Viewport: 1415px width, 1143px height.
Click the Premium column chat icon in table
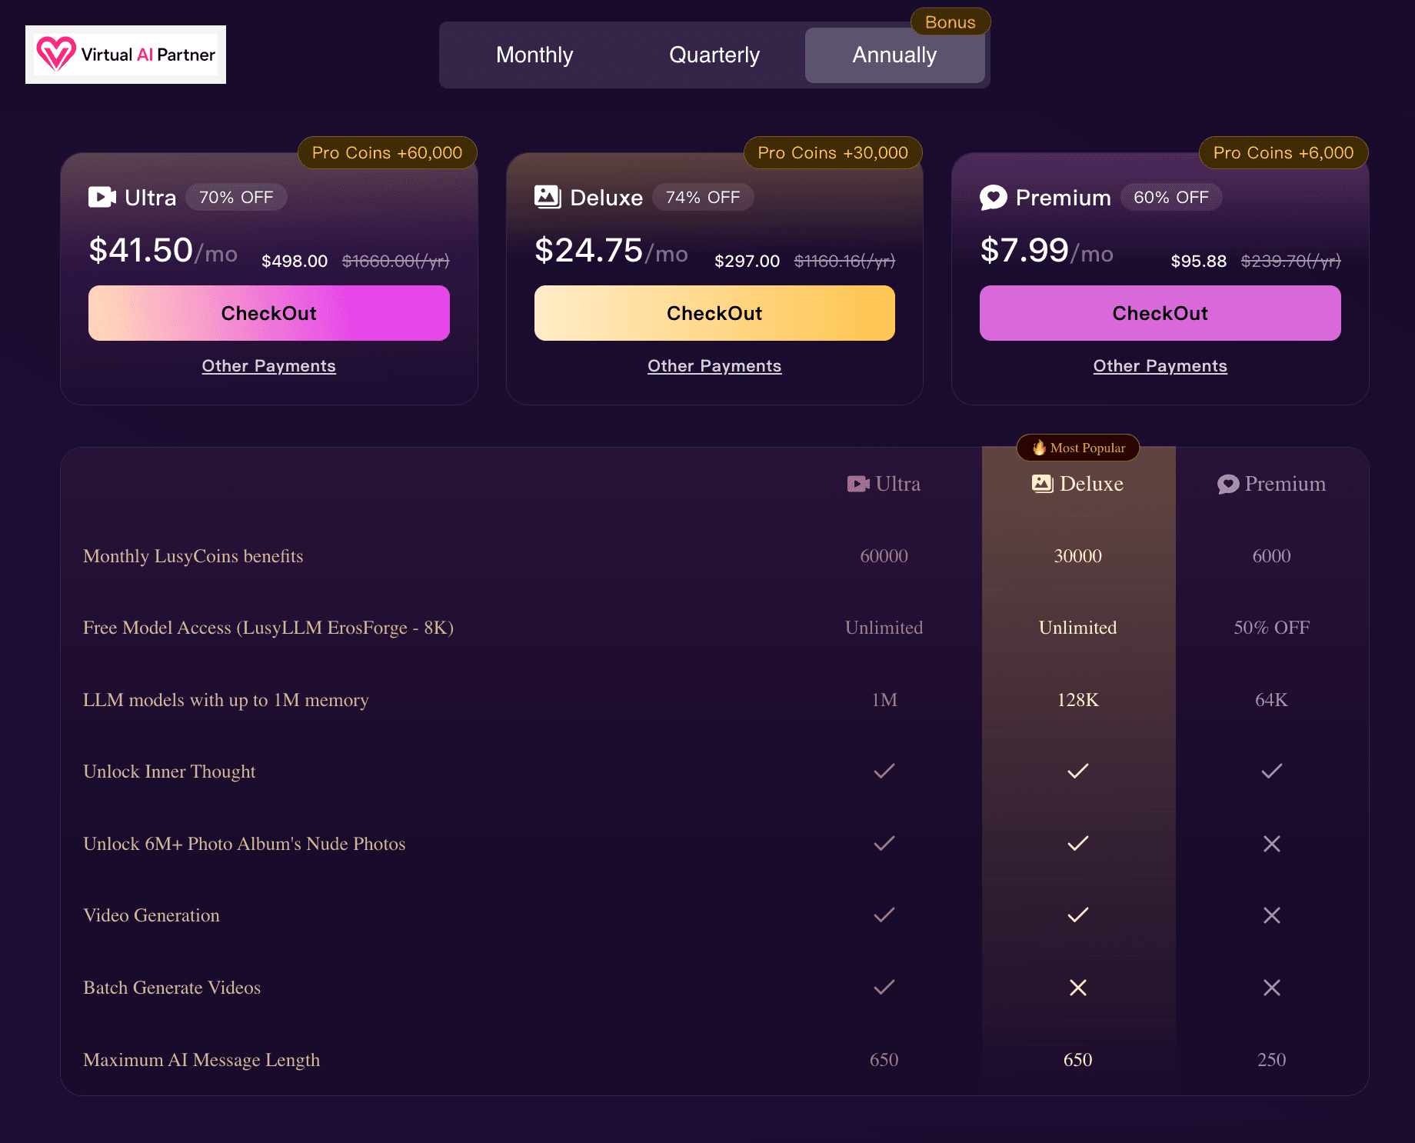(1228, 484)
